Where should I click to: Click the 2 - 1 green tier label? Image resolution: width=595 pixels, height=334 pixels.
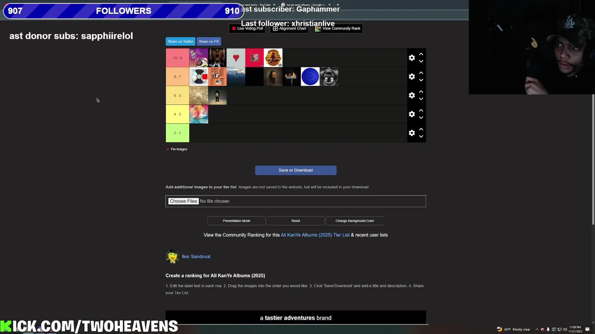point(178,133)
